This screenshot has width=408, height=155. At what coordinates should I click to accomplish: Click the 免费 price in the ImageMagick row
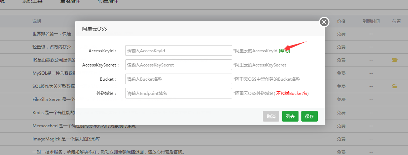[341, 139]
